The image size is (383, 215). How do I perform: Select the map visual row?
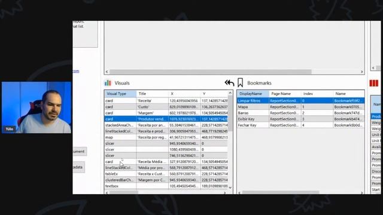(166, 137)
